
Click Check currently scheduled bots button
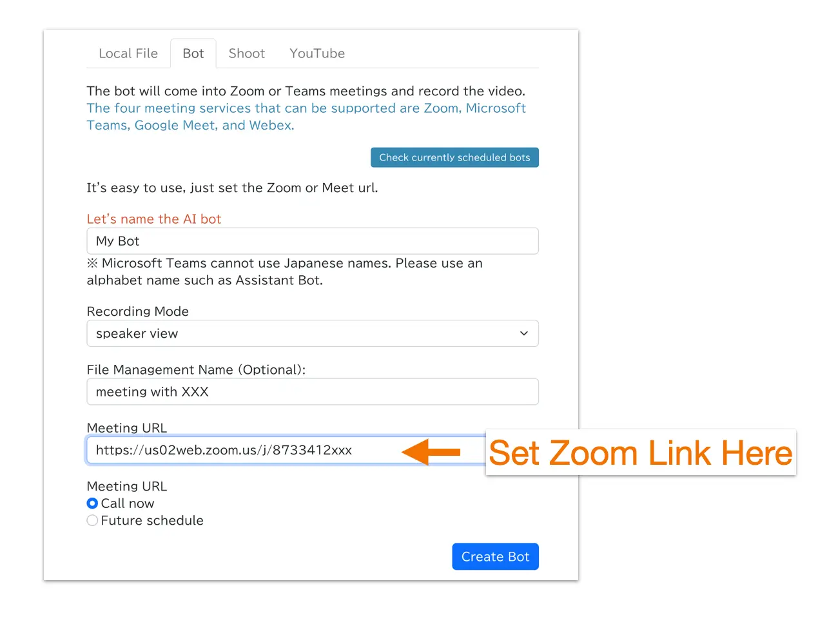pos(454,157)
